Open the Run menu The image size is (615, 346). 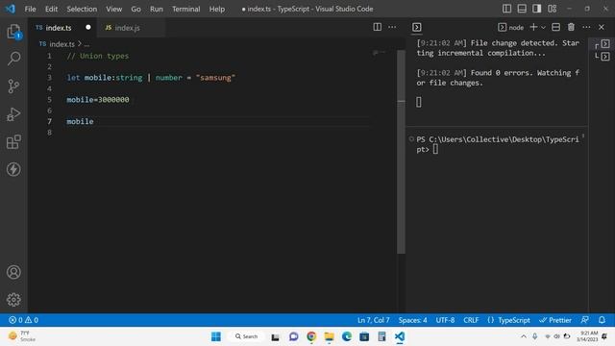pyautogui.click(x=156, y=9)
